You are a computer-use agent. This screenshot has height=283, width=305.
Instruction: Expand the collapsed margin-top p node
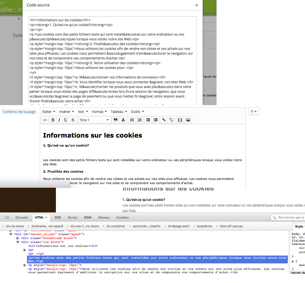25,265
